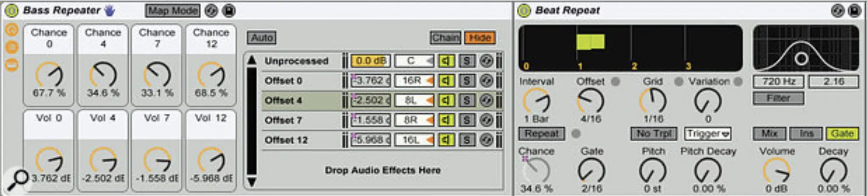The image size is (867, 196).
Task: Click the 720 Hz filter frequency field
Action: 778,81
